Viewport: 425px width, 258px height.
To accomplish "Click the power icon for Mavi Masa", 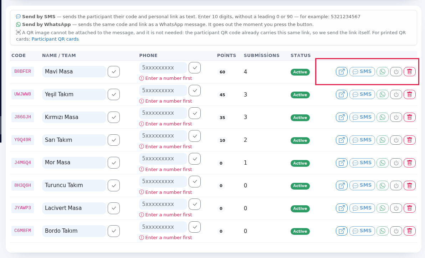I will (x=396, y=72).
